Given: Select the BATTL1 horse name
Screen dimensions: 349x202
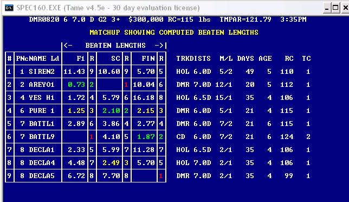Looking at the screenshot, I should pos(42,124).
